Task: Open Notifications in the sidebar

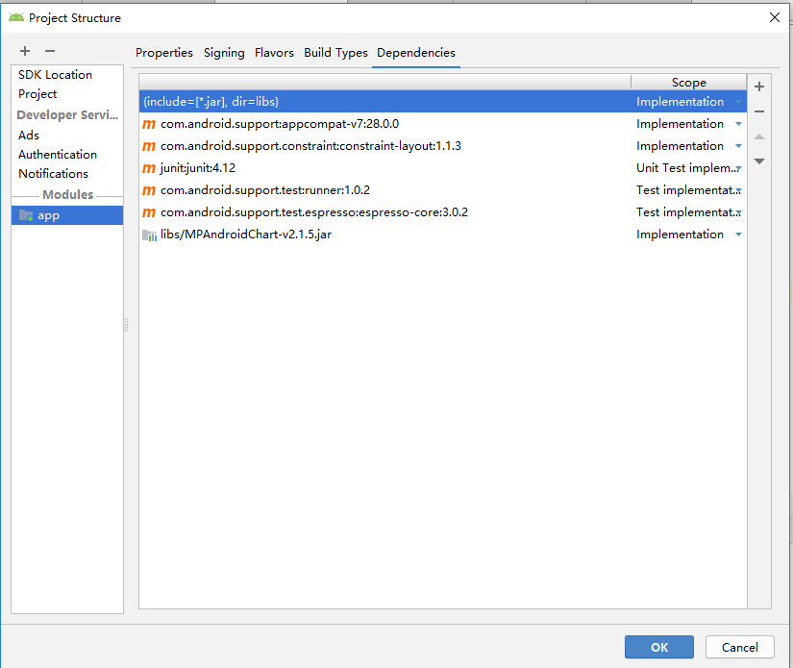Action: coord(53,174)
